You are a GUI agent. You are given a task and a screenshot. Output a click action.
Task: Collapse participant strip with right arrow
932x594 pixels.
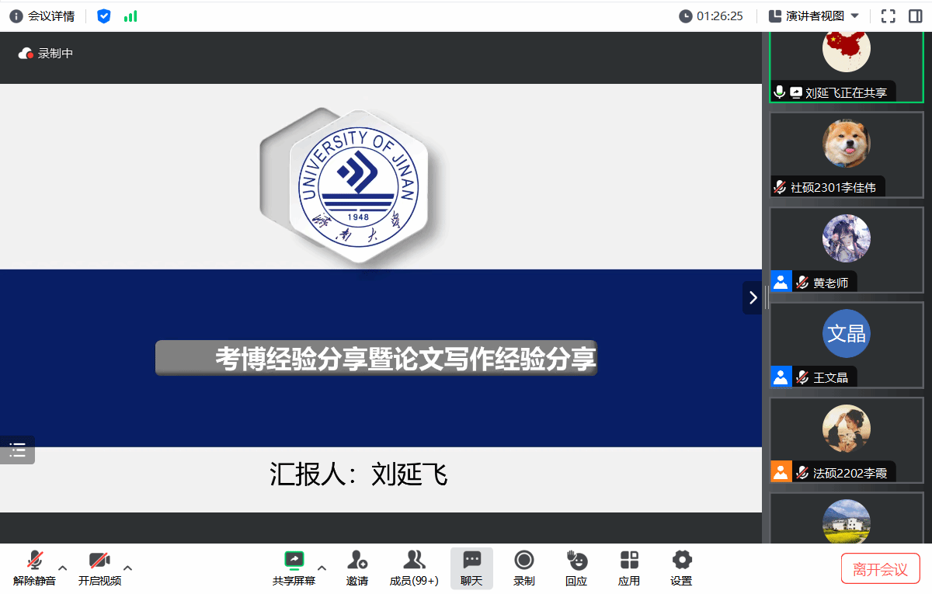pyautogui.click(x=752, y=297)
